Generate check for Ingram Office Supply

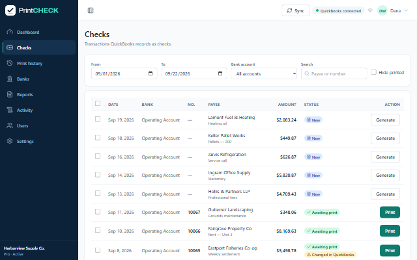pos(385,175)
